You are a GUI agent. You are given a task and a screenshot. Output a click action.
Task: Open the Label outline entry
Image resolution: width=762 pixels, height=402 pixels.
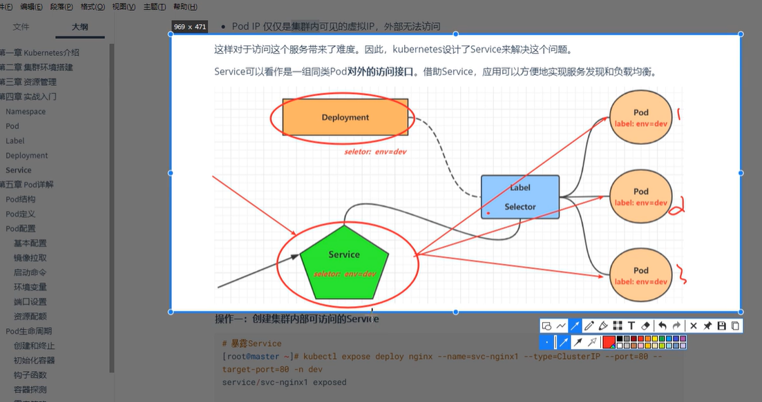[15, 141]
